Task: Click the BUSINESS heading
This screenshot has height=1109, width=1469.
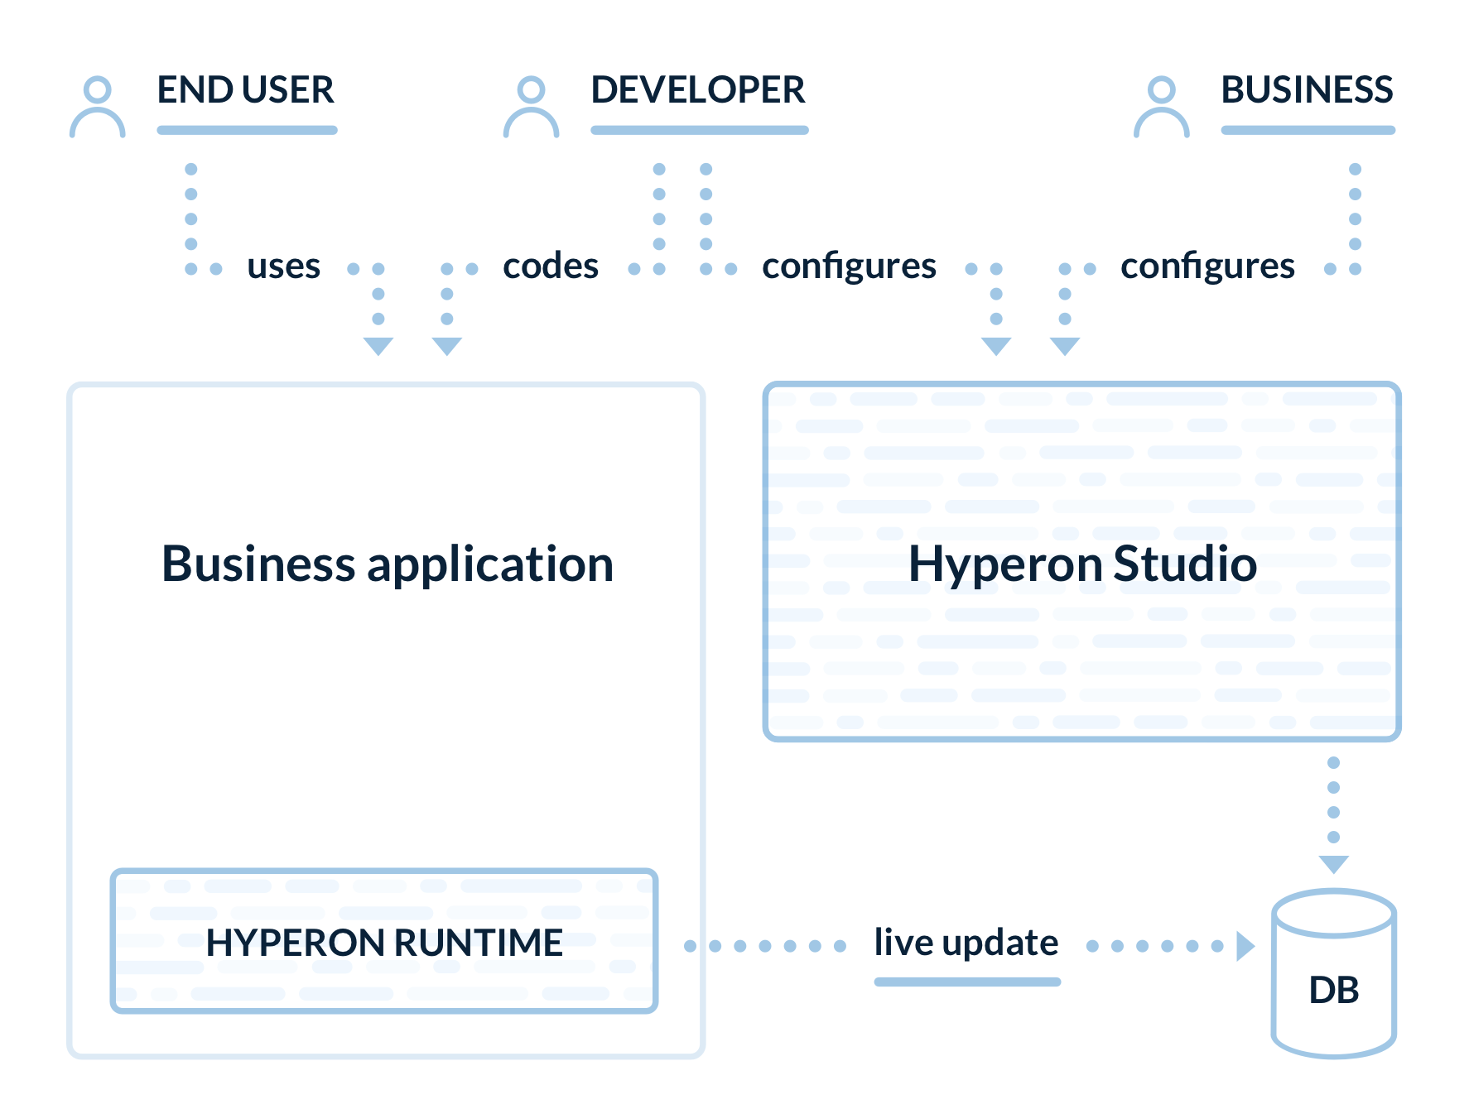Action: coord(1308,89)
